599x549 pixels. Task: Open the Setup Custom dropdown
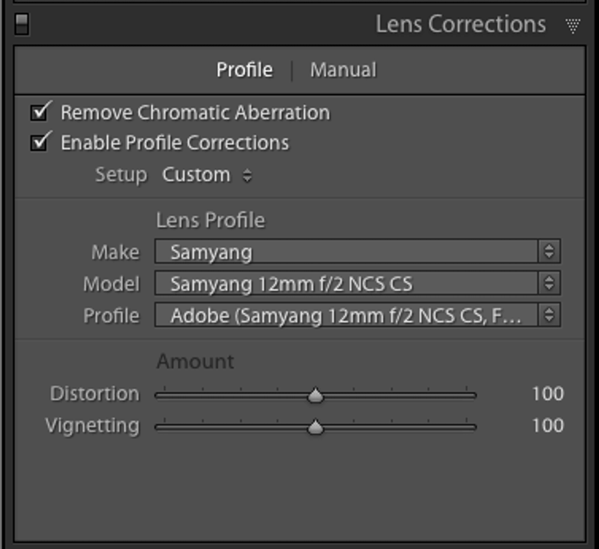pos(207,175)
